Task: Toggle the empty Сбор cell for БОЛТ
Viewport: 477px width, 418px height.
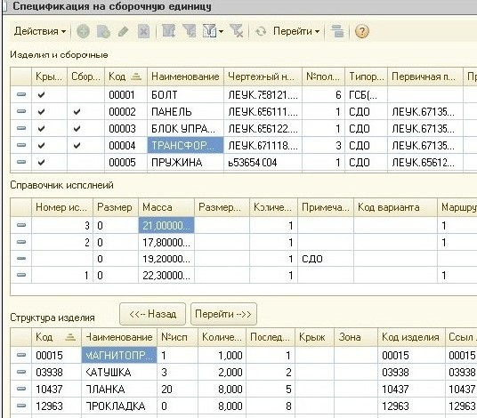Action: point(85,95)
